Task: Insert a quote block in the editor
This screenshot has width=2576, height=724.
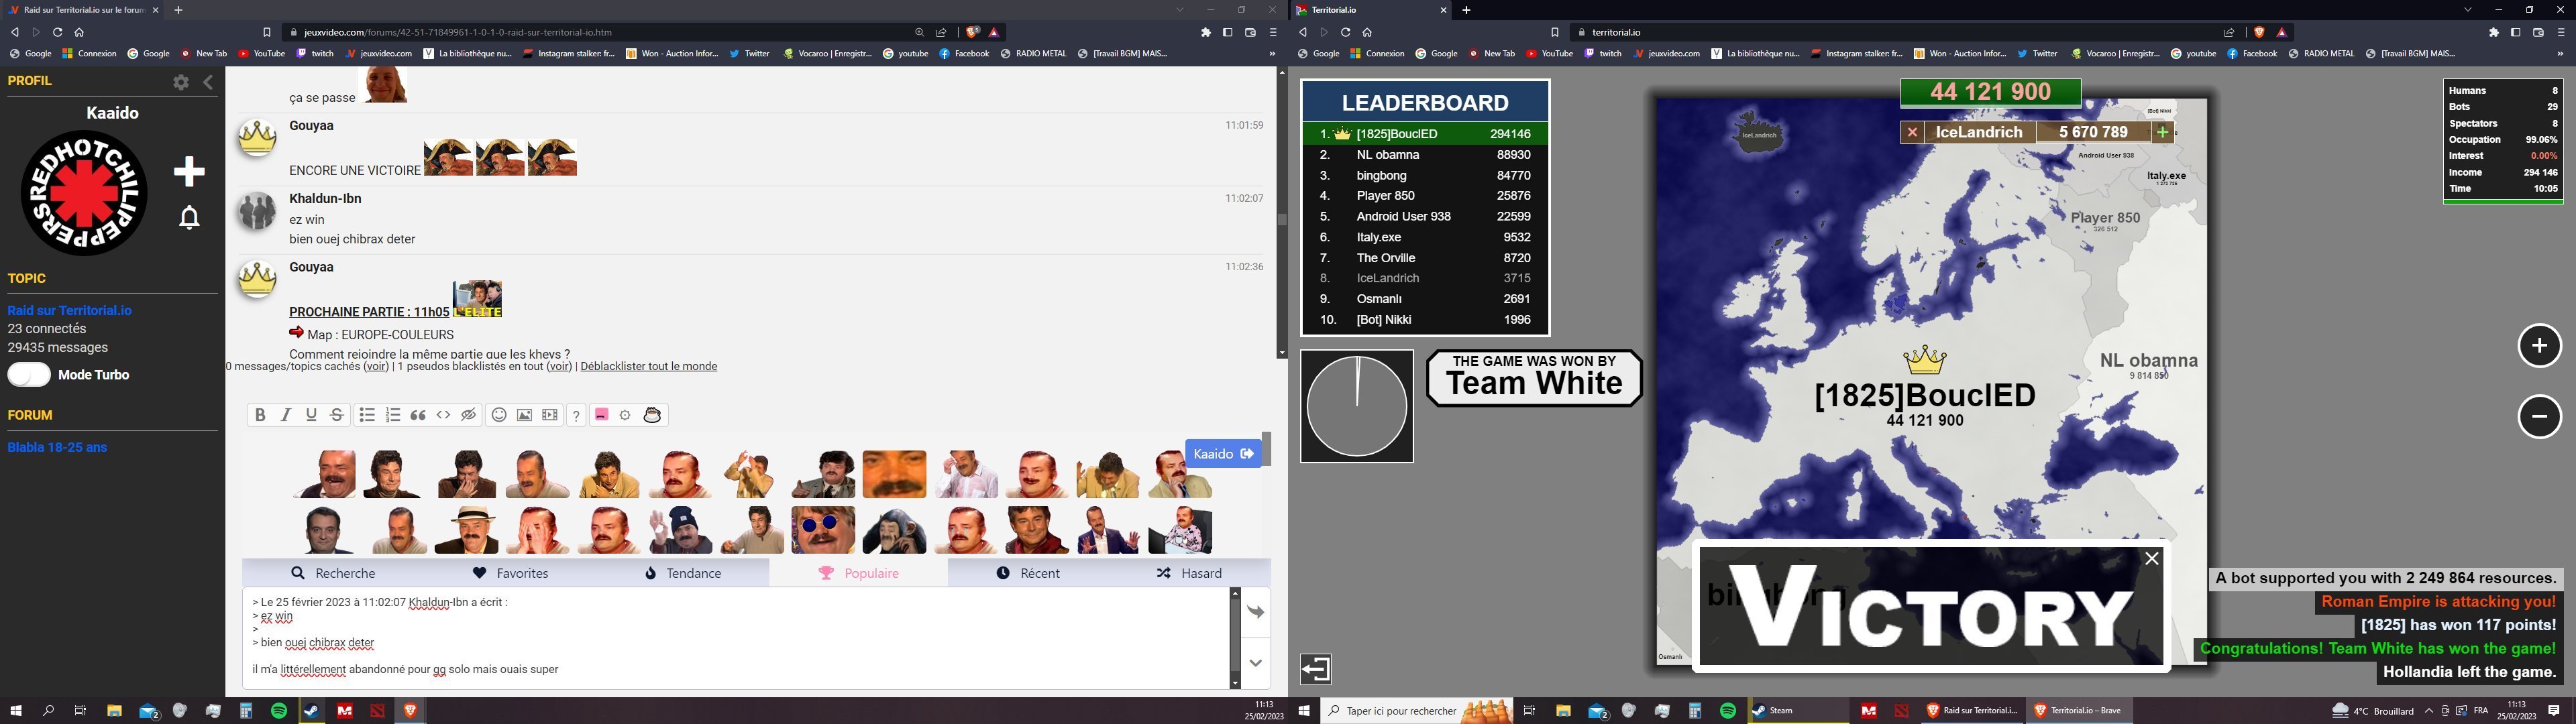Action: point(418,415)
